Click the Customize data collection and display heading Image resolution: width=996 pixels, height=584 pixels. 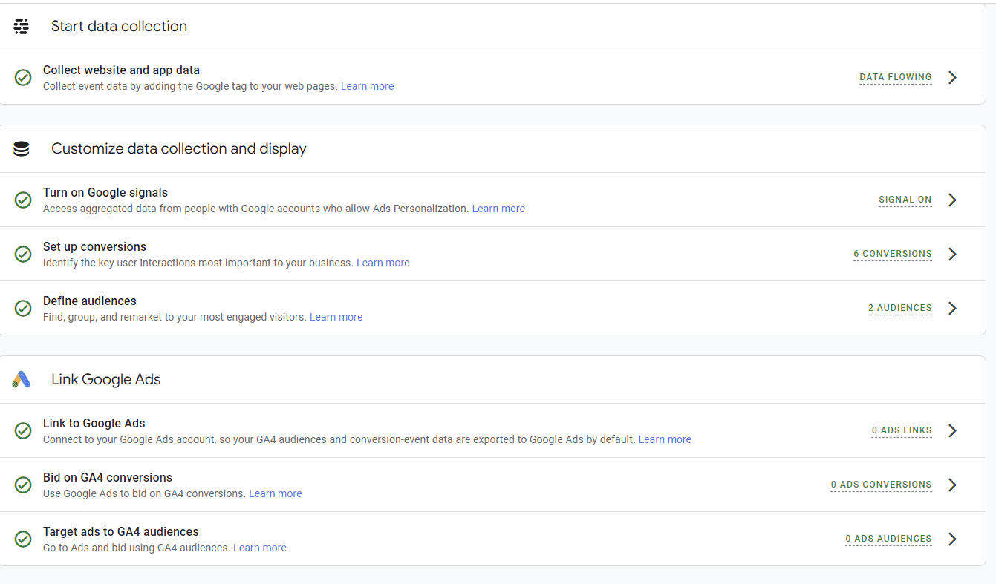[x=179, y=149]
